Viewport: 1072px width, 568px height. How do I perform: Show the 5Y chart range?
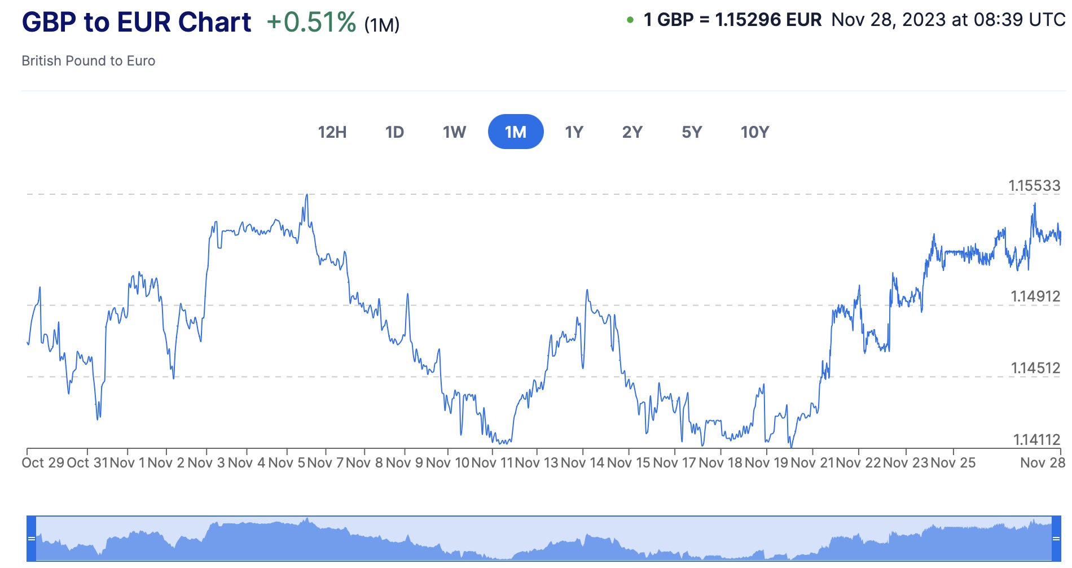click(x=692, y=132)
